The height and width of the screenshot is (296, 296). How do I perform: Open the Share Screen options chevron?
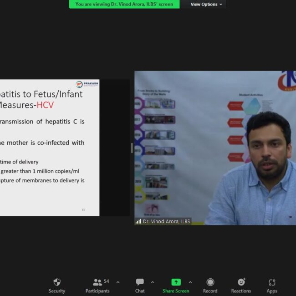190,282
